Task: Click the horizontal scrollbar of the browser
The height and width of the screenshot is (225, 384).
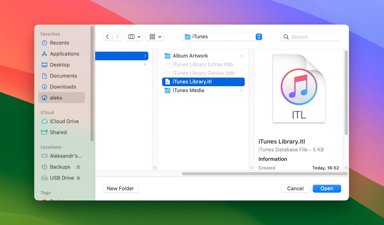Action: point(265,174)
